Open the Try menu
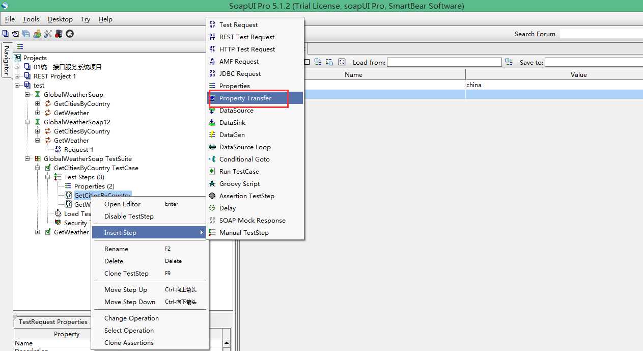The width and height of the screenshot is (643, 351). pyautogui.click(x=86, y=19)
